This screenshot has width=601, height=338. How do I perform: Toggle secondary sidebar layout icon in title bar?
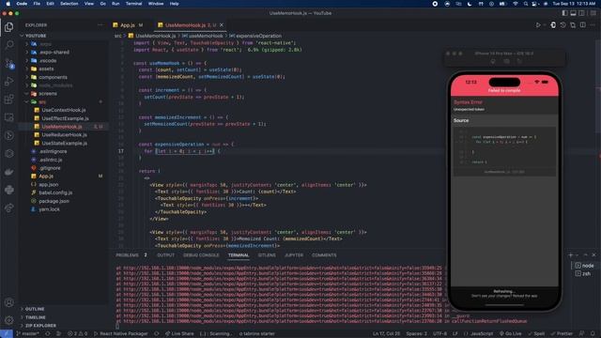tap(581, 13)
